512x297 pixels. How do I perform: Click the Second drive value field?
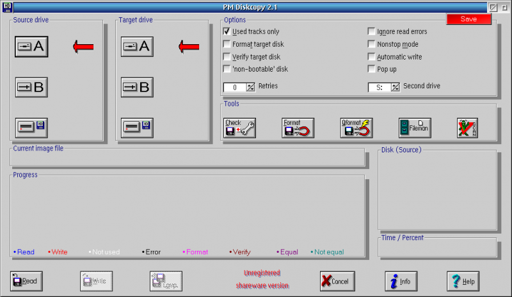tap(380, 87)
